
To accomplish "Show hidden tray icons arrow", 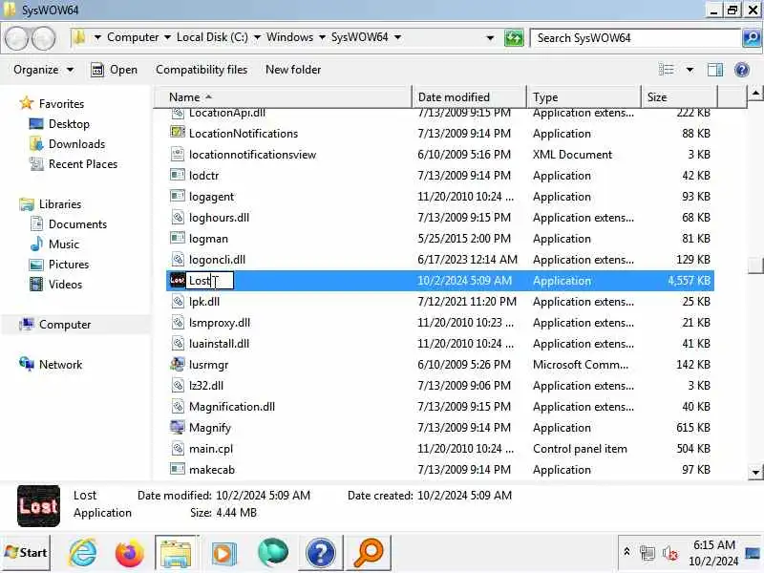I will point(626,552).
